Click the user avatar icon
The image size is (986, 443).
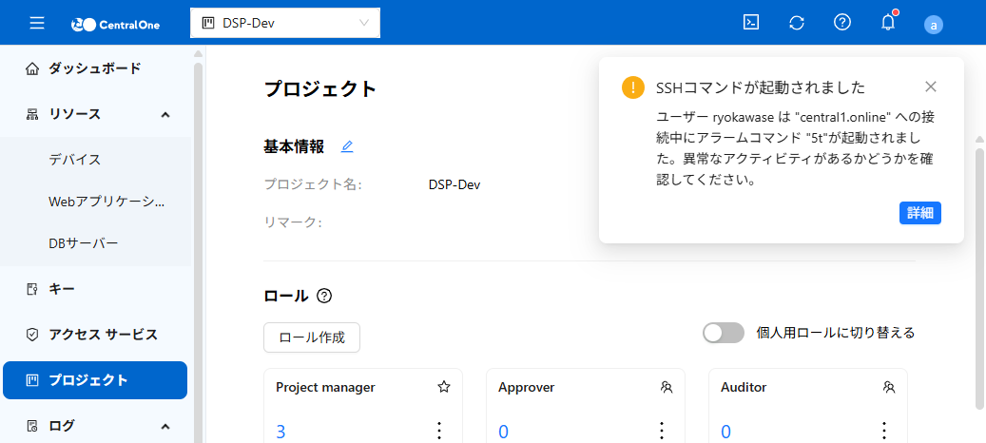pos(934,25)
